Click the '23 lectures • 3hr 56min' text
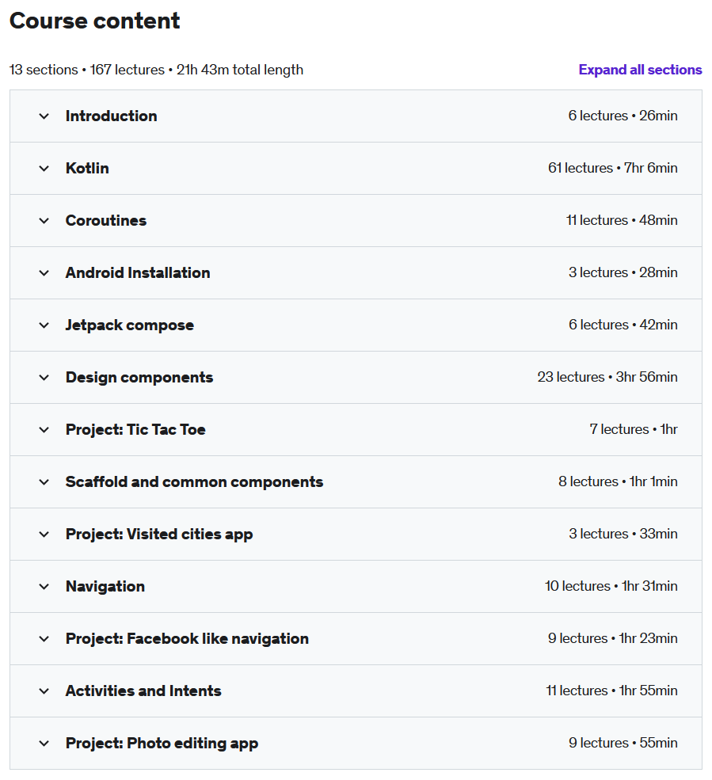Screen dimensions: 712x780 [607, 377]
